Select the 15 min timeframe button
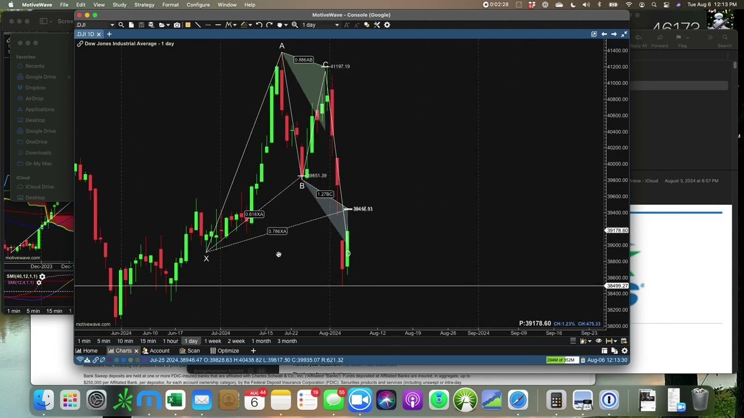The width and height of the screenshot is (744, 418). tap(148, 341)
